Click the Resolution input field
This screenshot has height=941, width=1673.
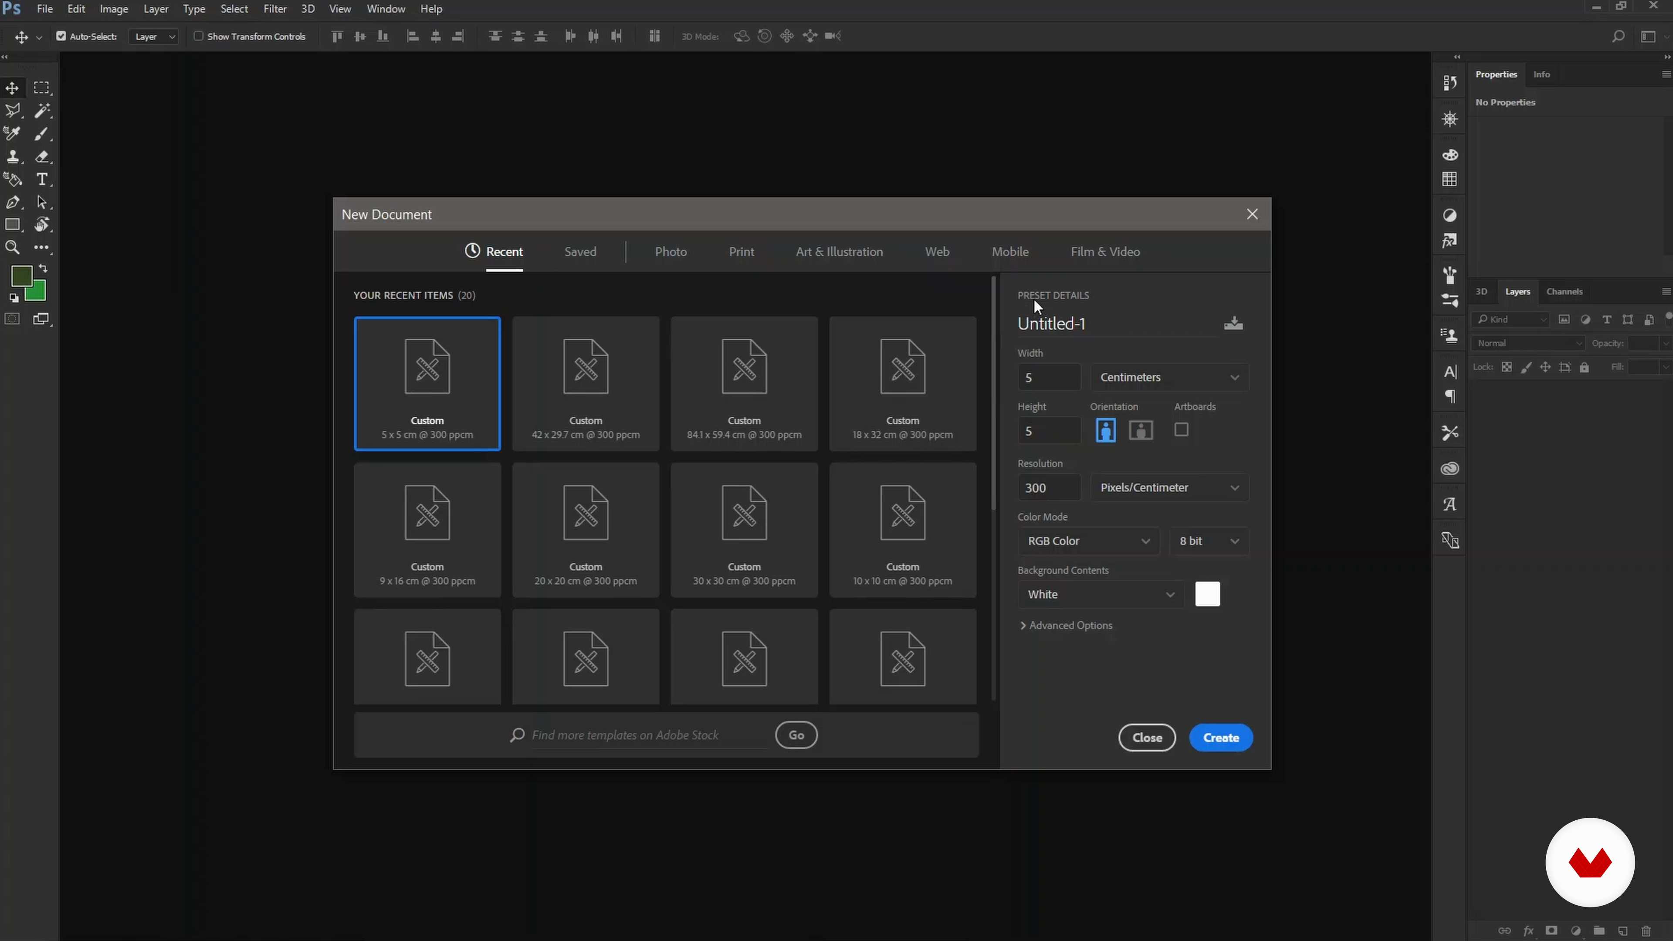coord(1049,488)
